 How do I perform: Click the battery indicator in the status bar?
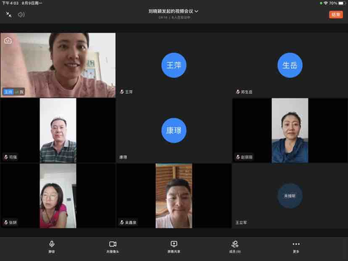(342, 3)
